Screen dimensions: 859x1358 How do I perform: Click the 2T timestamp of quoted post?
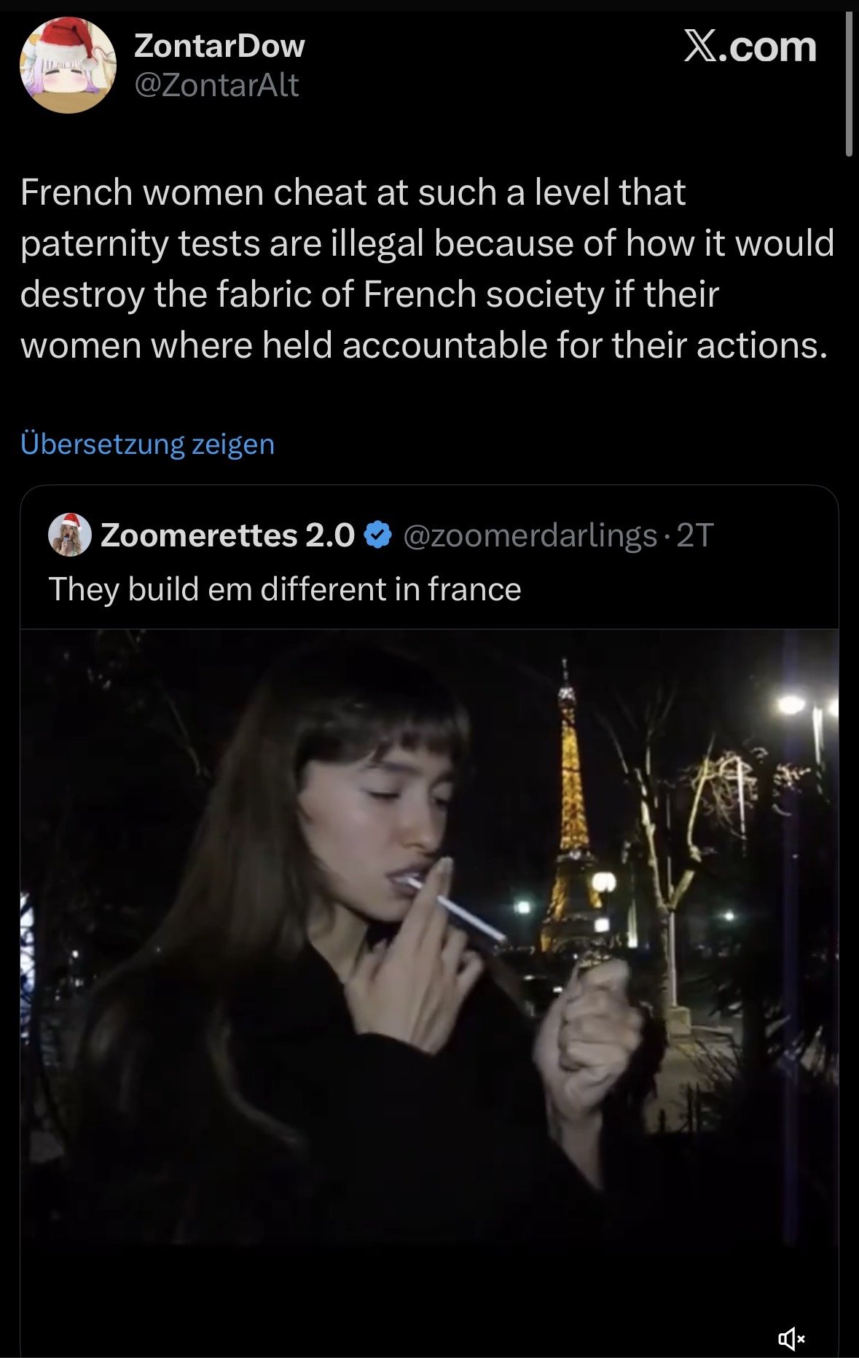coord(694,535)
